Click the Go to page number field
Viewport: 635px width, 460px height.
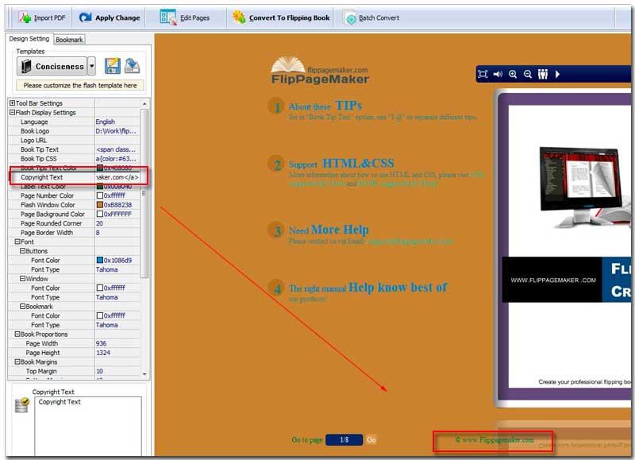(x=344, y=439)
